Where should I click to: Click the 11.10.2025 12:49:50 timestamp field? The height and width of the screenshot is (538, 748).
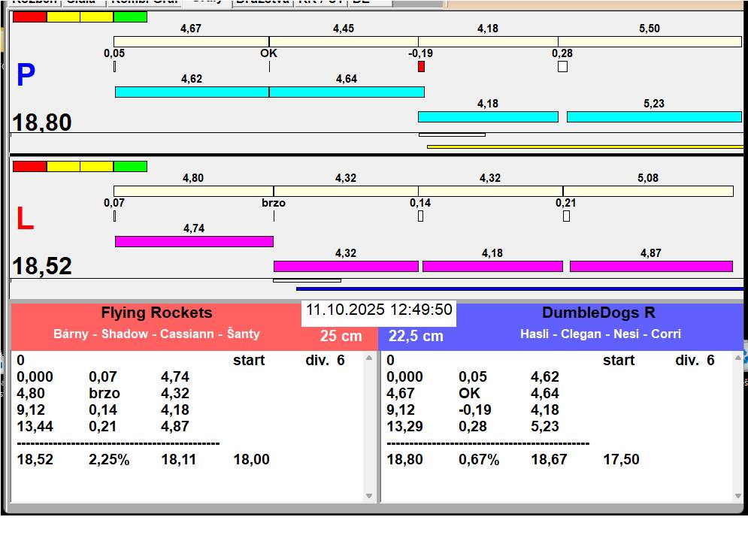(x=379, y=310)
